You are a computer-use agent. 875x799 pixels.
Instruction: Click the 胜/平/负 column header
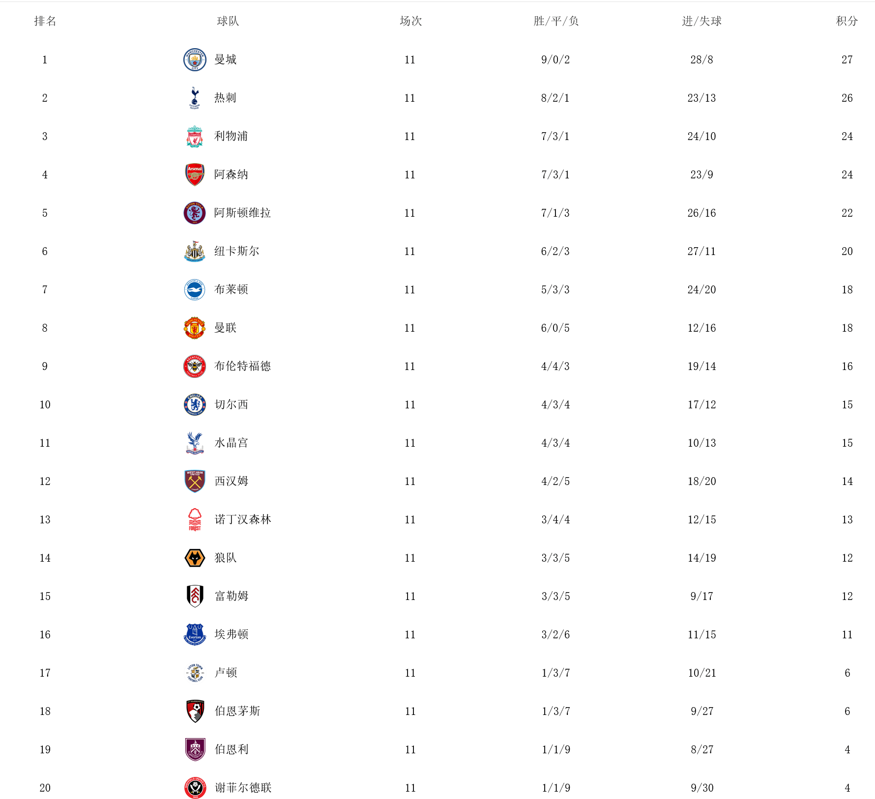point(556,21)
